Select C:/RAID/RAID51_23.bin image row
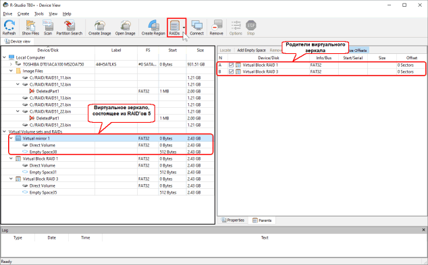 (x=108, y=125)
